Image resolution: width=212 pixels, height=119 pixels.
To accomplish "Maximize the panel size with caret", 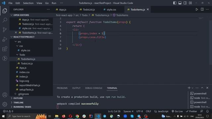I will [x=202, y=88].
